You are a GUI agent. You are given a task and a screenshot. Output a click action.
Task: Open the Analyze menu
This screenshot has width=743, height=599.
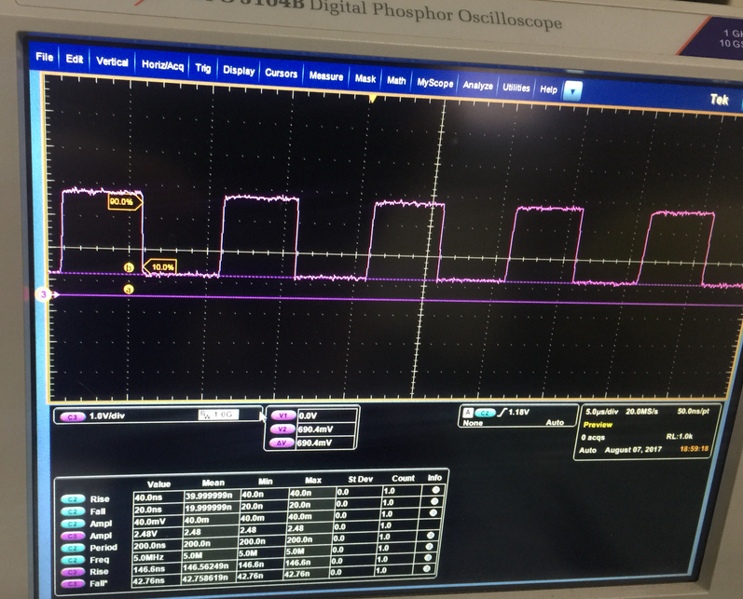pos(477,86)
